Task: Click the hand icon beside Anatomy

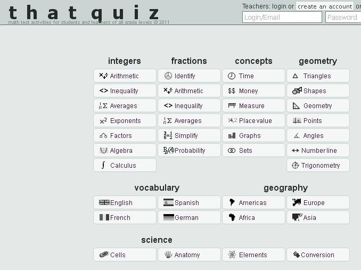Action: pos(168,255)
